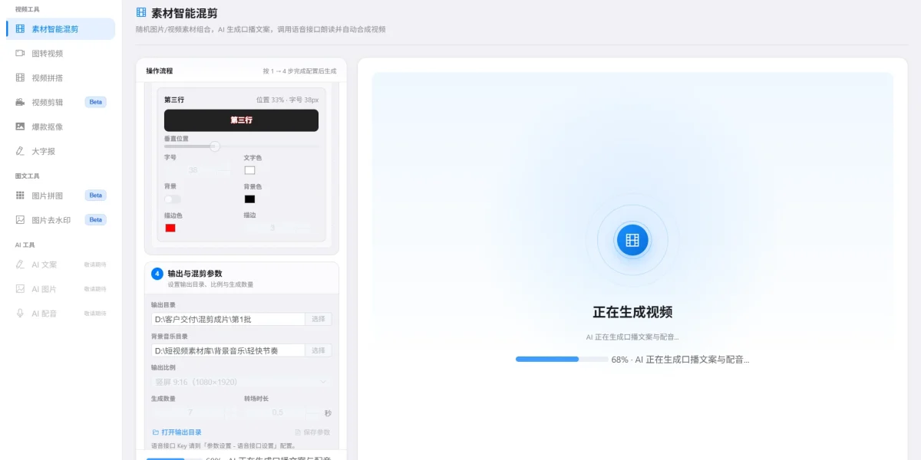Click the dark 第三行 subtitle preview

[x=241, y=120]
